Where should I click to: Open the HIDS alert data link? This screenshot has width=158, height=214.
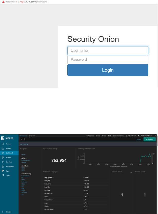click(x=23, y=168)
